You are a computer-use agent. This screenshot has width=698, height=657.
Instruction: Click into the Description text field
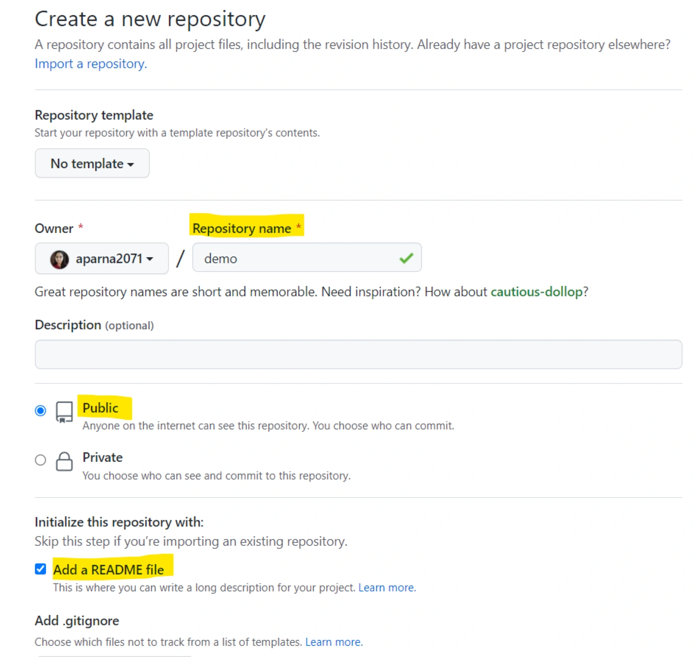(358, 354)
